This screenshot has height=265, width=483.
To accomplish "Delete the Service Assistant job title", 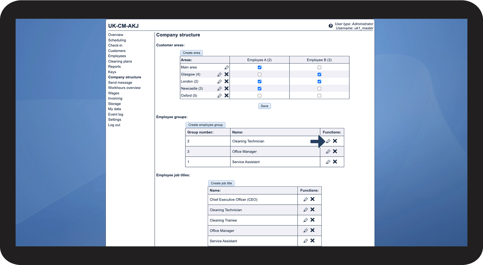I will click(x=312, y=240).
